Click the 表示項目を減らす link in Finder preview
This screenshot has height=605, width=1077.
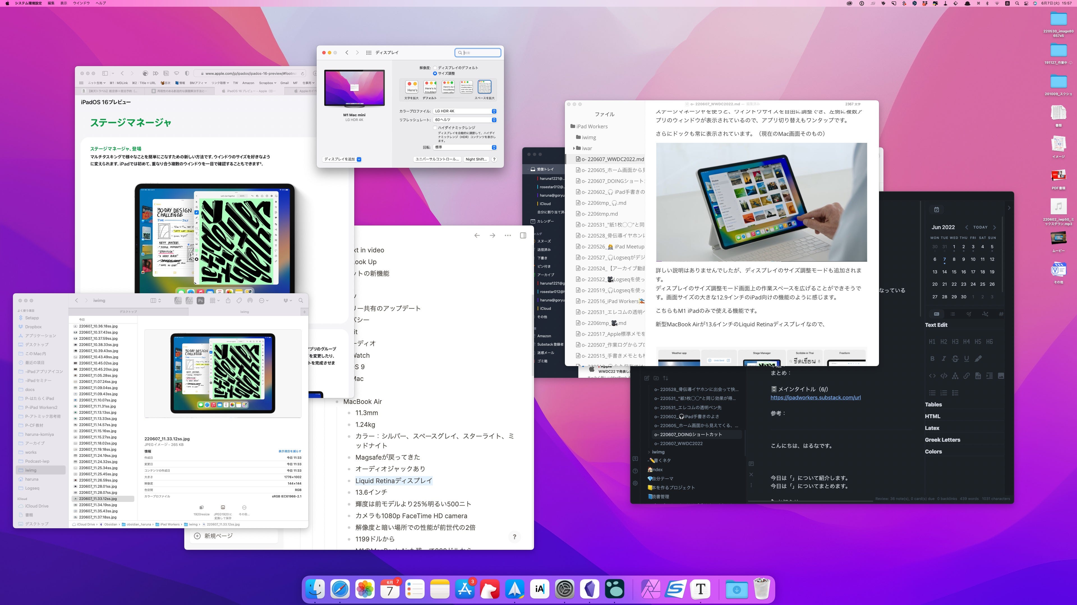(290, 451)
